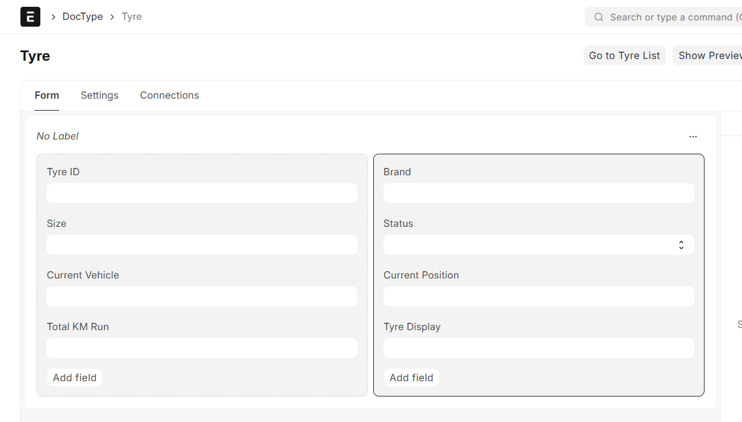The width and height of the screenshot is (742, 422).
Task: Click the Brand field
Action: 538,193
